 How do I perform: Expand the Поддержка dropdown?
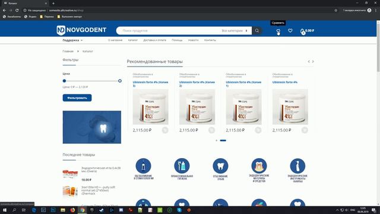72,40
